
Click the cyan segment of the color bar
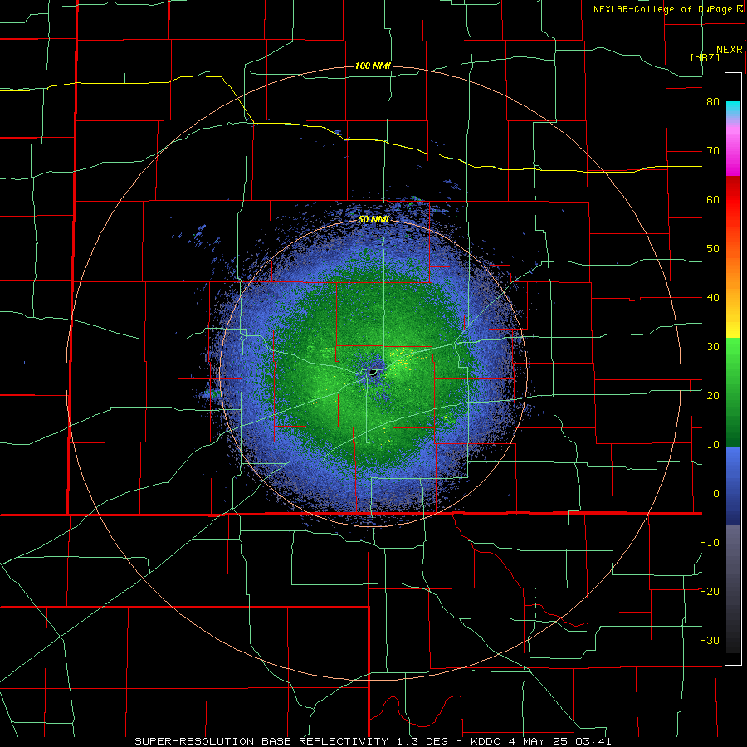click(733, 110)
